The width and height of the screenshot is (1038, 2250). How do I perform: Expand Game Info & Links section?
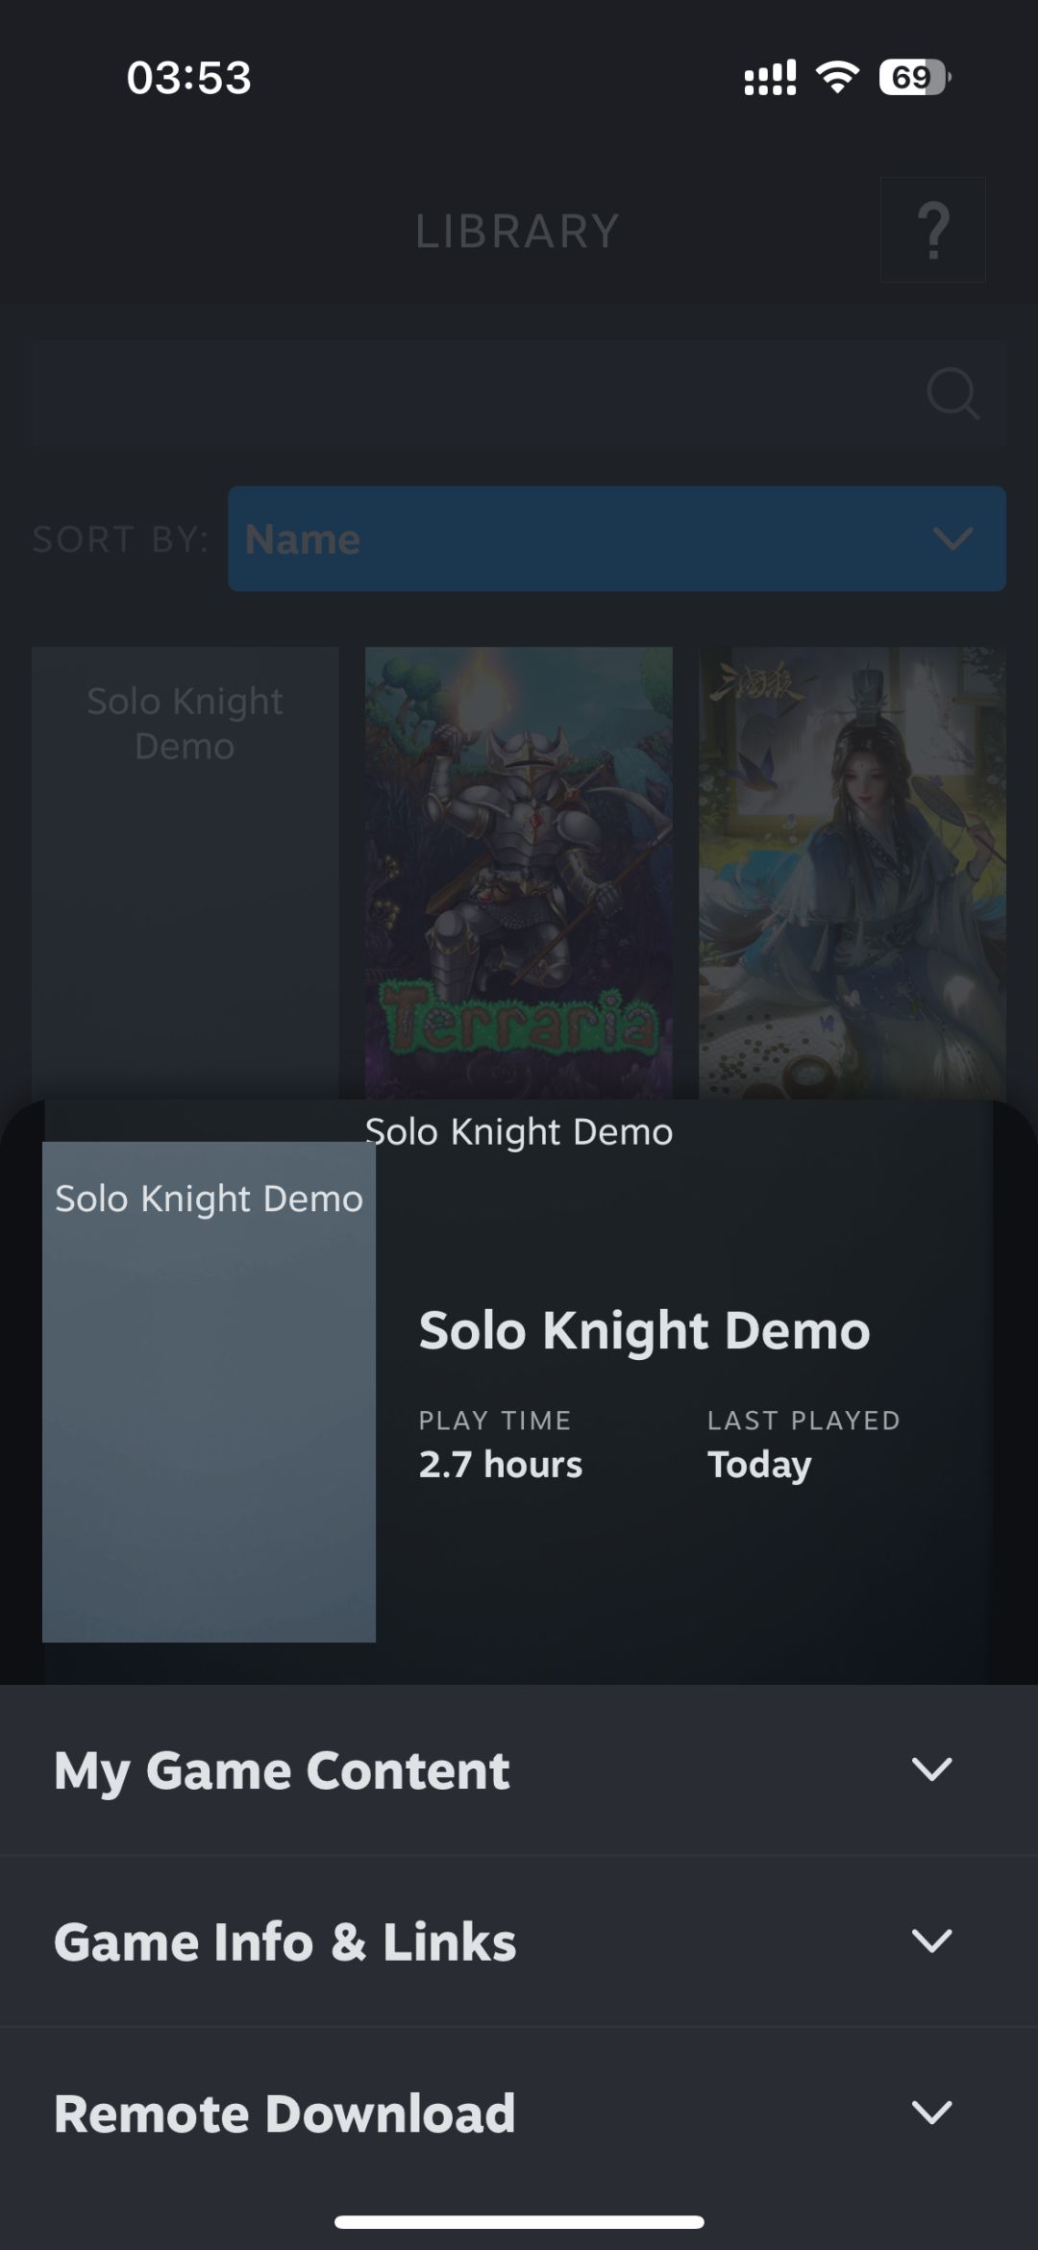point(519,1941)
